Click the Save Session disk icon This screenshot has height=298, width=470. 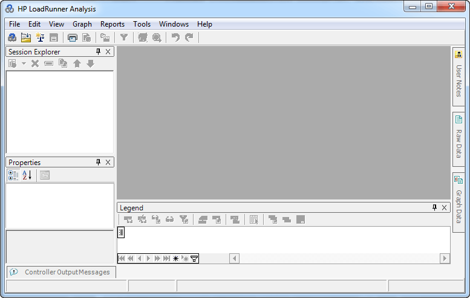tap(54, 38)
